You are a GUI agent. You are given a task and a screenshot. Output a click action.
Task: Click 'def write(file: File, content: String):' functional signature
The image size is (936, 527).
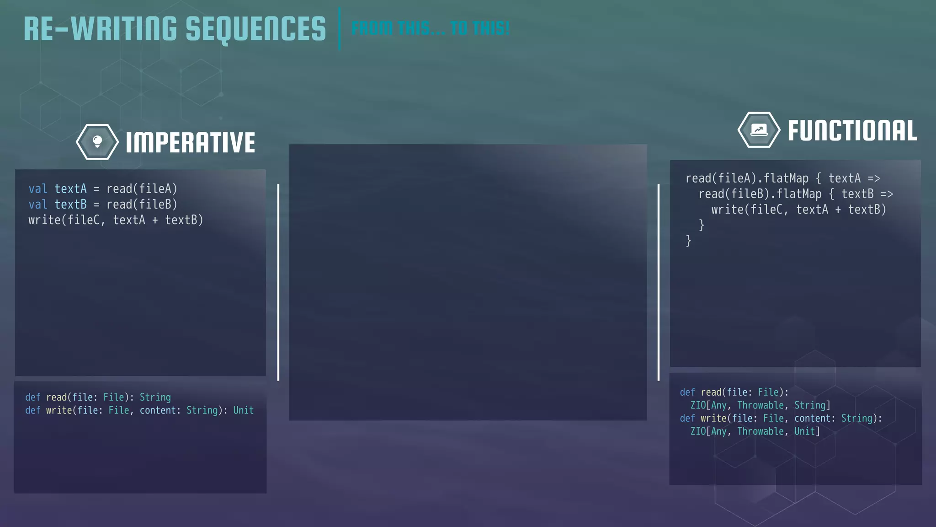pos(781,419)
